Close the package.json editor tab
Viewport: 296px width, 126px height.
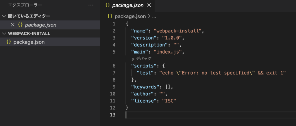tap(149, 5)
